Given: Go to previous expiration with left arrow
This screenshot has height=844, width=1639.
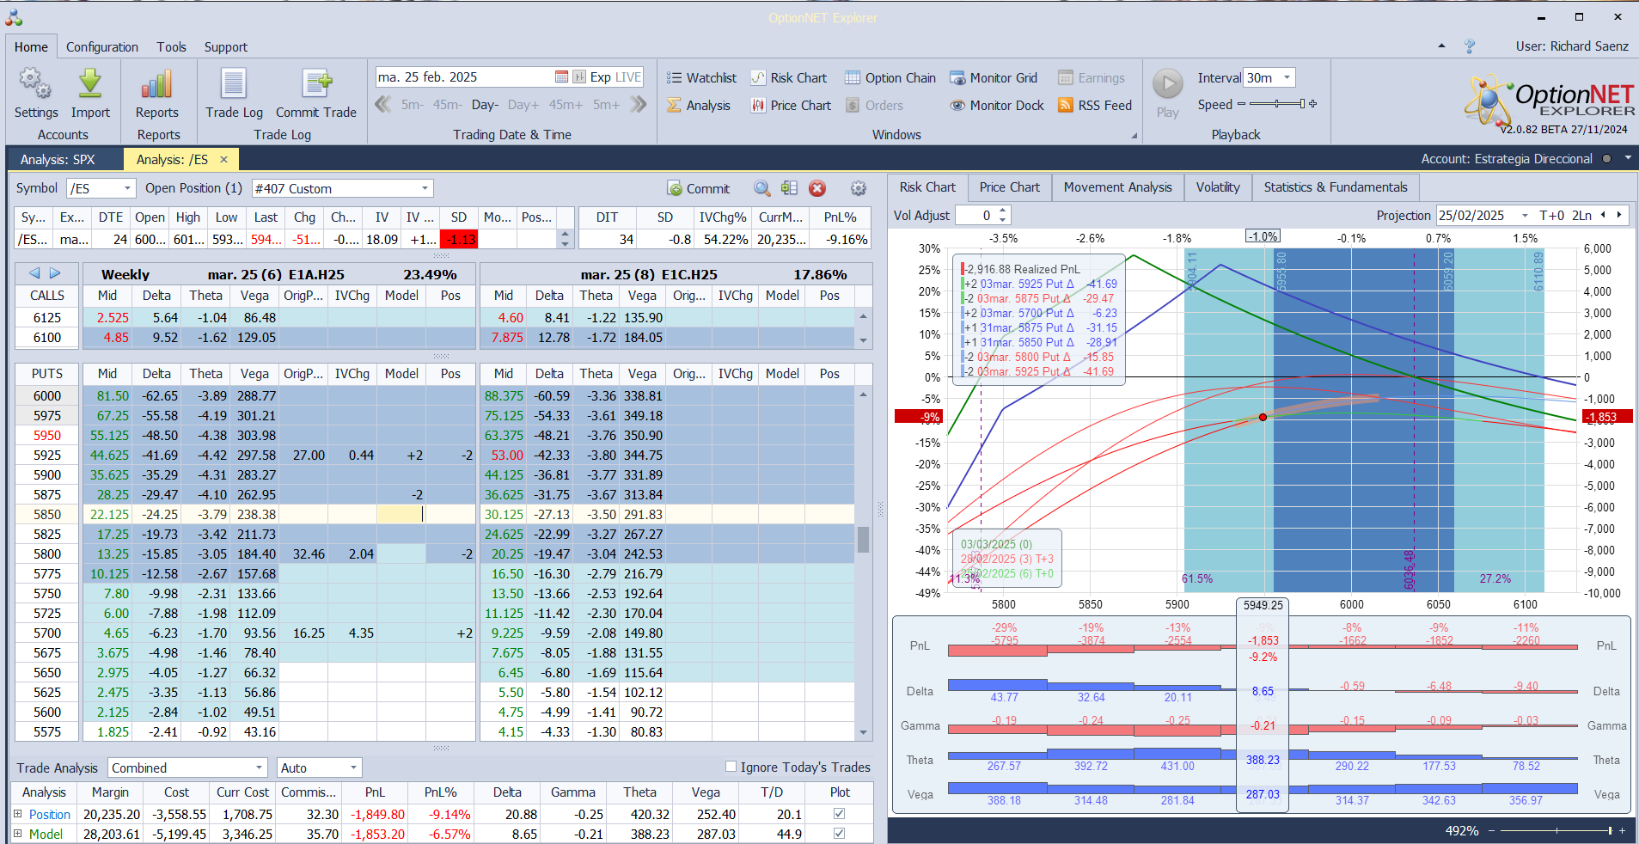Looking at the screenshot, I should point(34,273).
